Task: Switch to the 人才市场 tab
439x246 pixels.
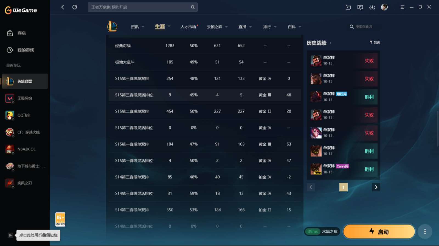Action: (188, 27)
